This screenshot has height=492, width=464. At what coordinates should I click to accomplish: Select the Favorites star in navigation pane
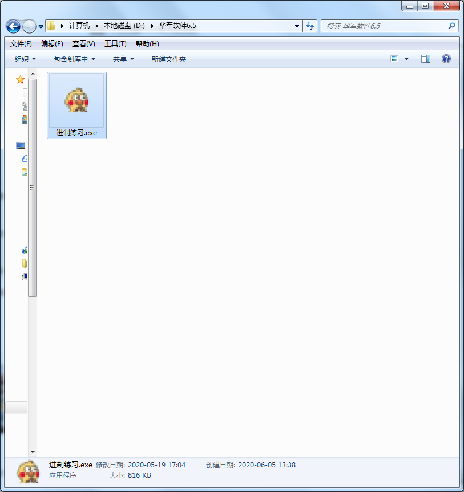pos(21,80)
